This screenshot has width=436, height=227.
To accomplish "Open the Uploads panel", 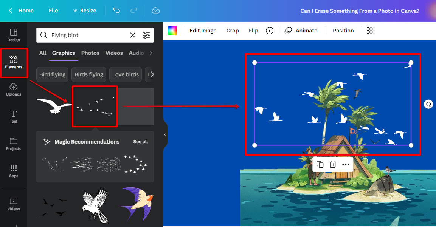I will point(14,90).
